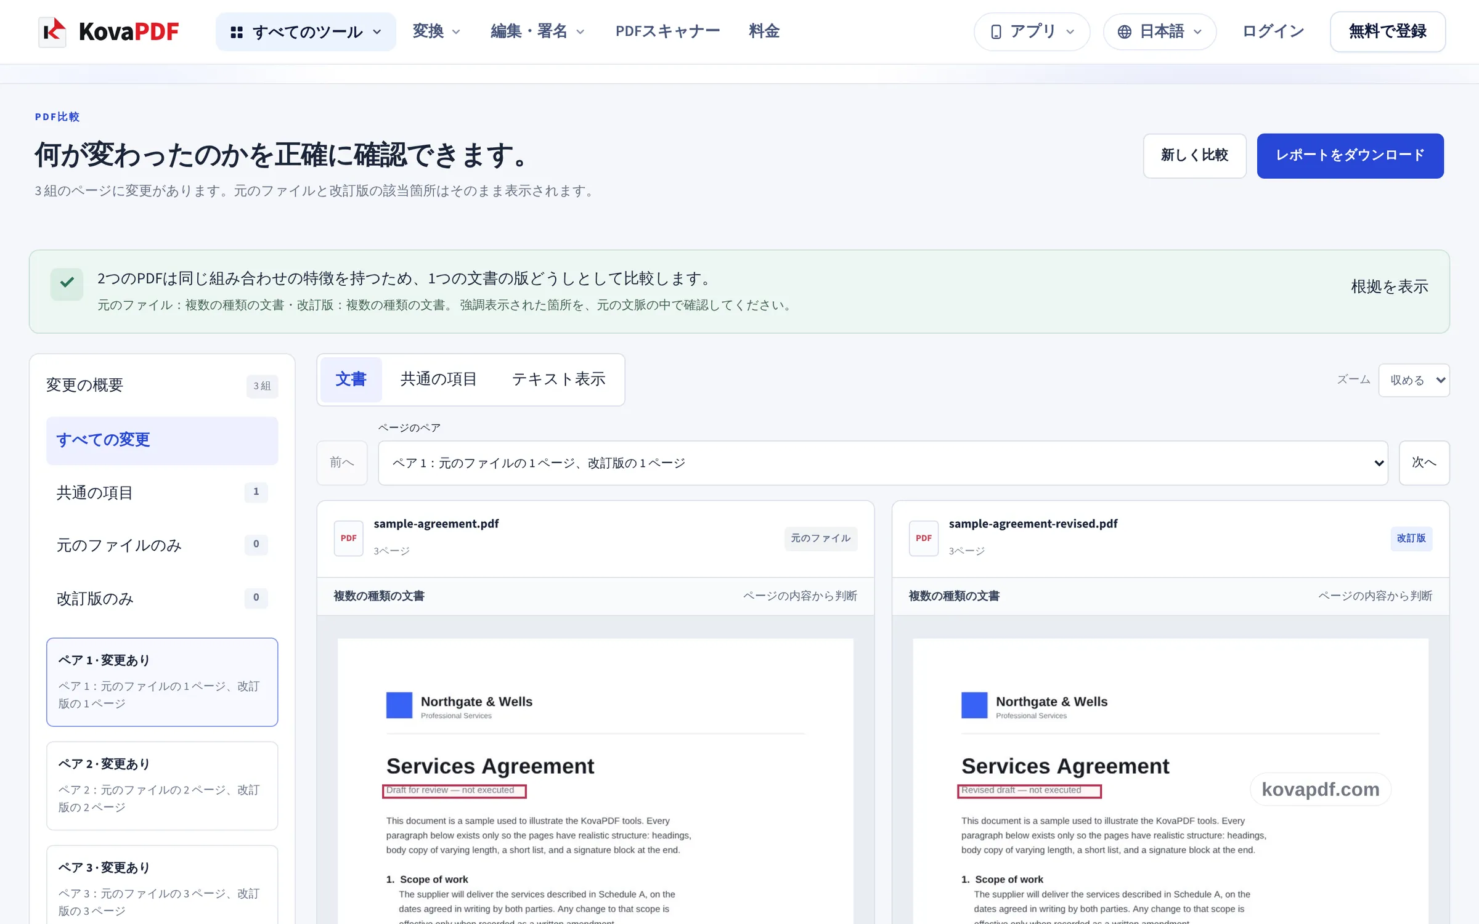Select 共通の項目 filter in sidebar
Image resolution: width=1479 pixels, height=924 pixels.
tap(162, 493)
